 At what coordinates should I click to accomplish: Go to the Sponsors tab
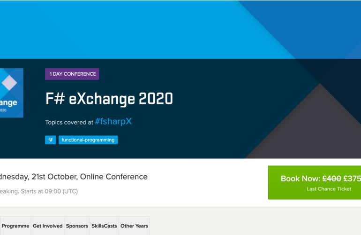pos(77,226)
